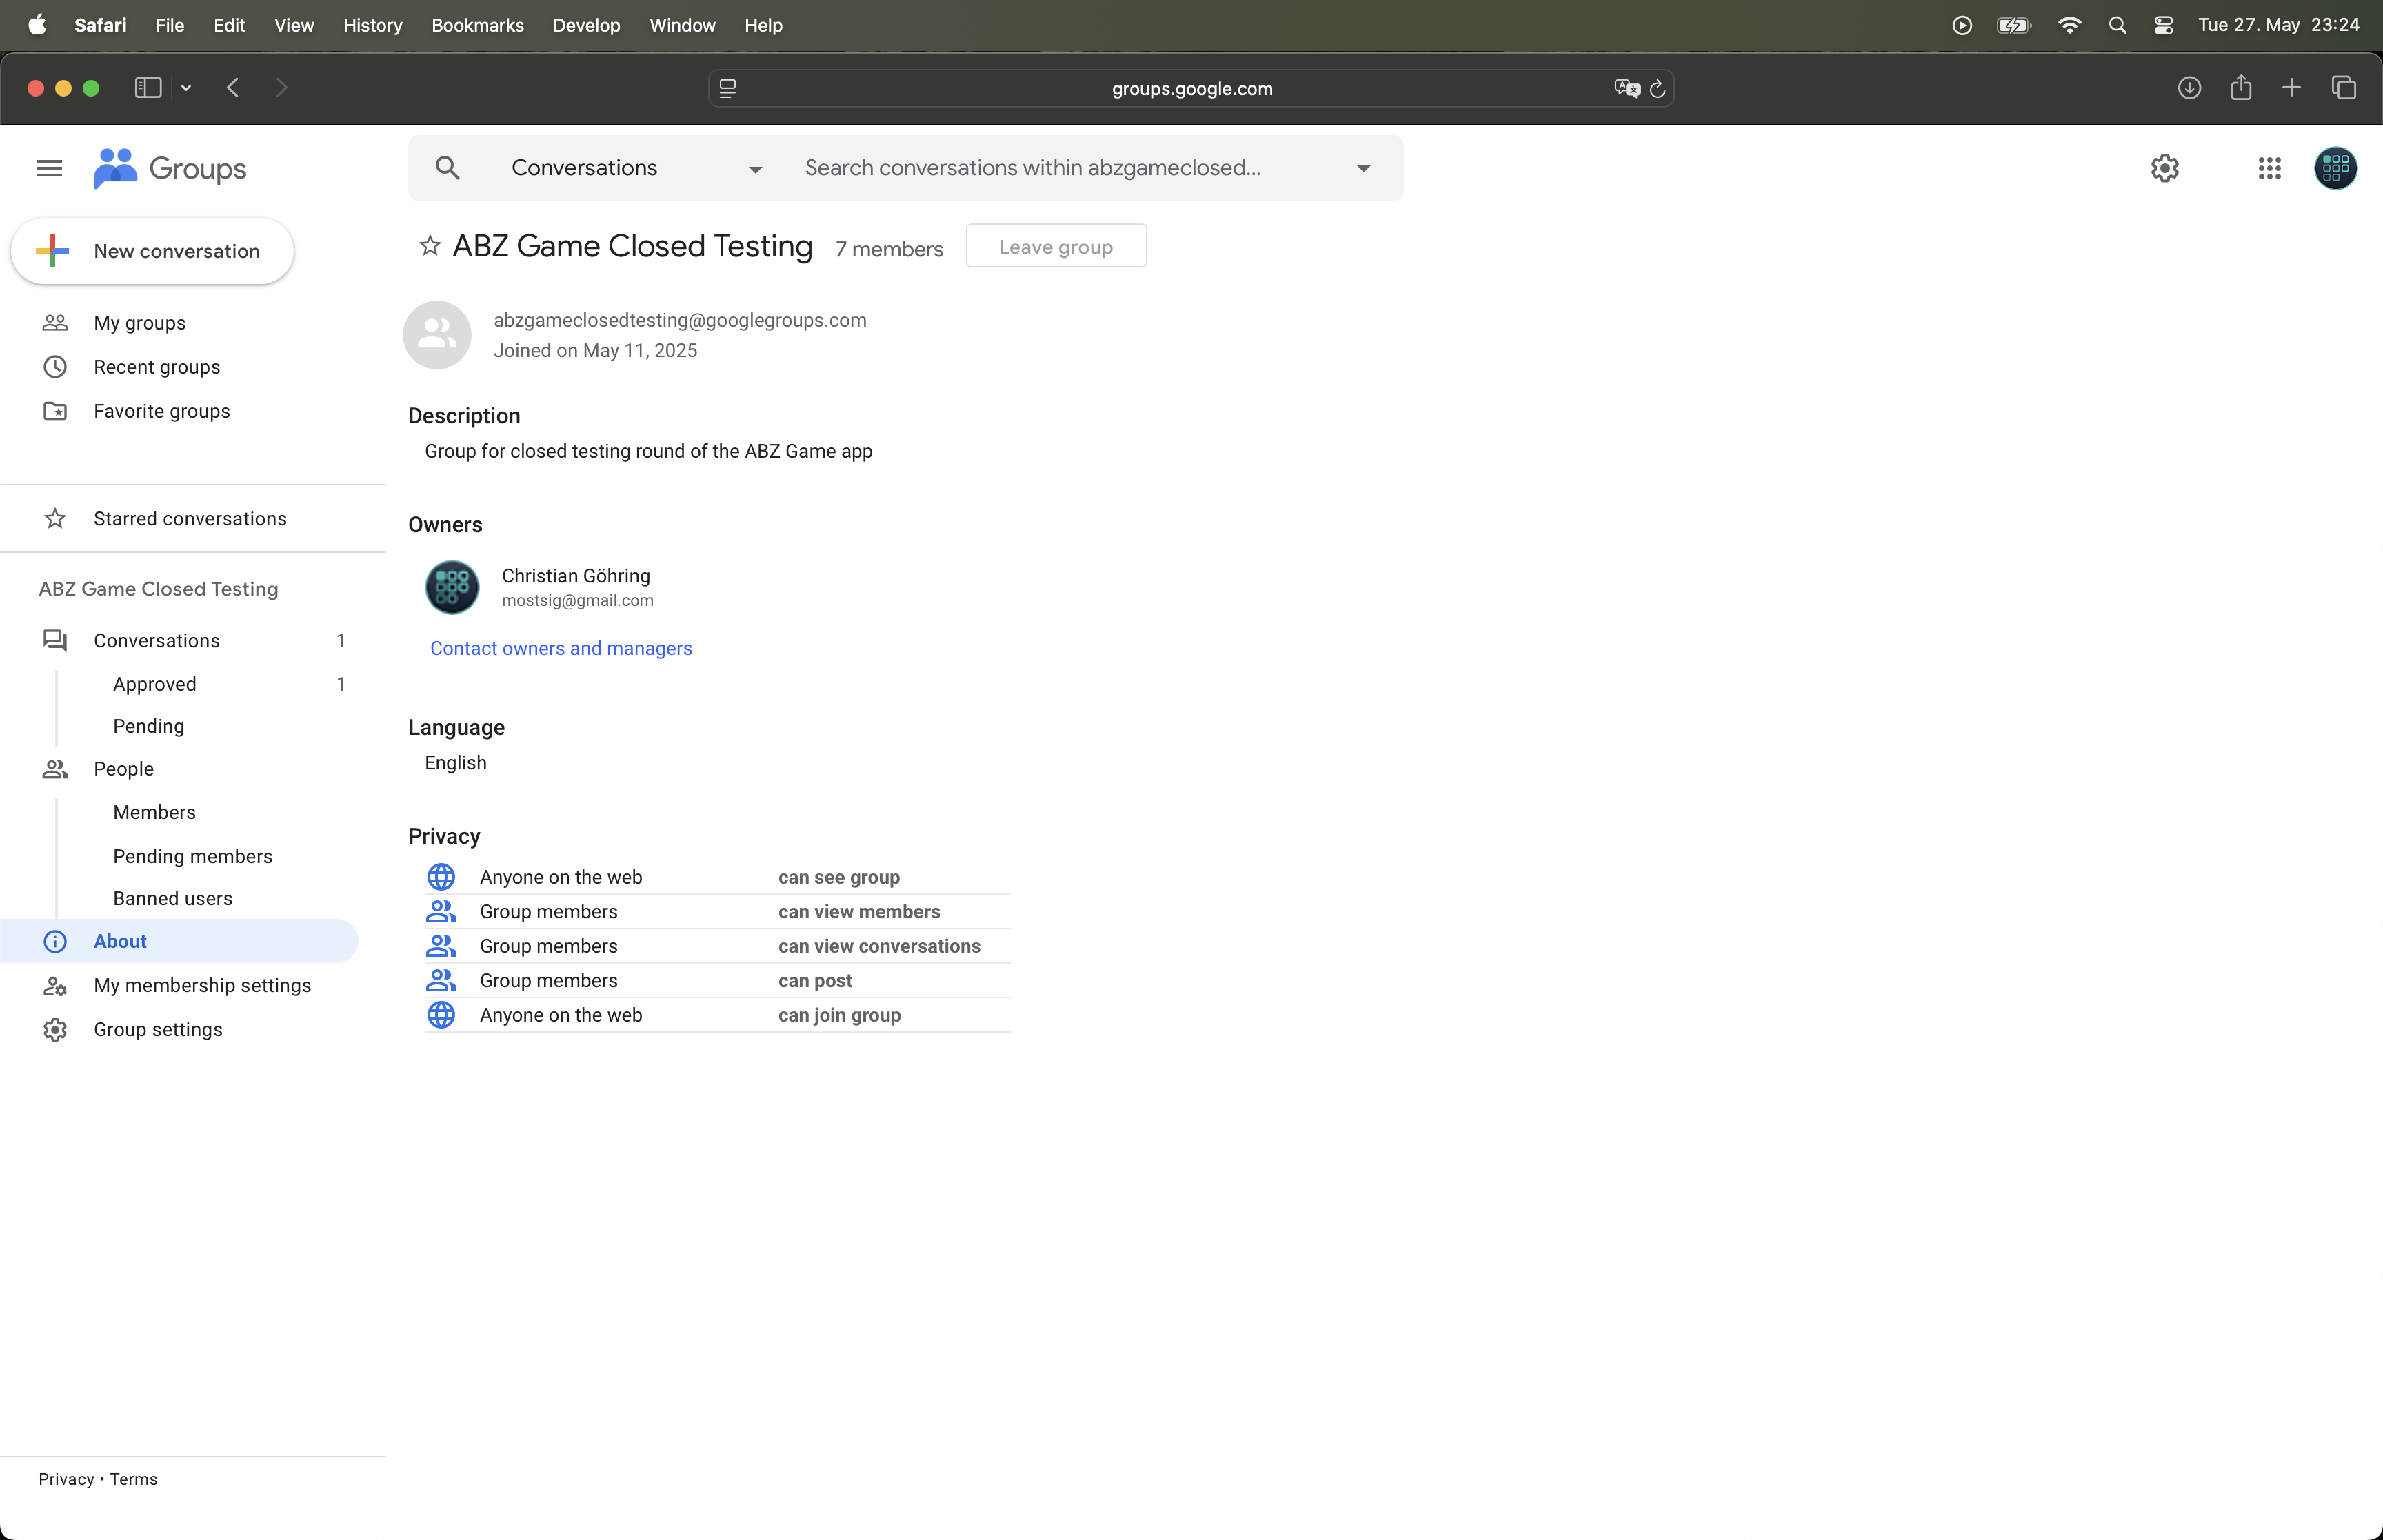Click the search conversations input field
The image size is (2383, 1540).
click(1065, 168)
